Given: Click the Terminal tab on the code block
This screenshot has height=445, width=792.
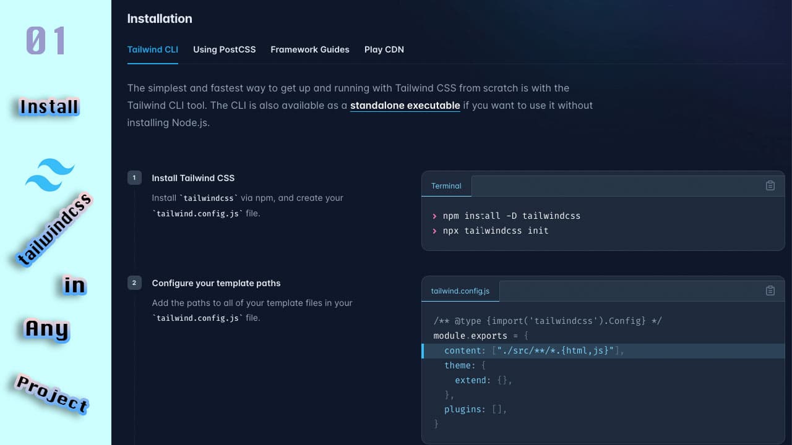Looking at the screenshot, I should [x=446, y=185].
